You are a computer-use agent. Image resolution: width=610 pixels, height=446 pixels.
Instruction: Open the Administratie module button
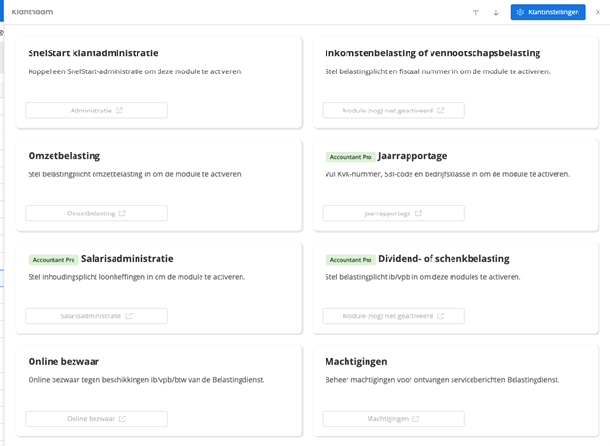96,111
